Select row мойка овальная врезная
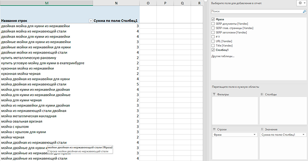Image resolution: width=308 pixels, height=161 pixels. click(22, 121)
